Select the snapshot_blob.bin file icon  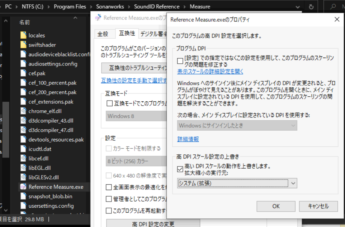(23, 196)
